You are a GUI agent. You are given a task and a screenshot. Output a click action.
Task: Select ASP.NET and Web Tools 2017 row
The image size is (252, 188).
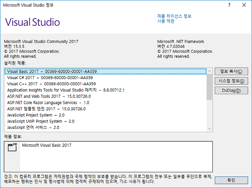coord(105,96)
